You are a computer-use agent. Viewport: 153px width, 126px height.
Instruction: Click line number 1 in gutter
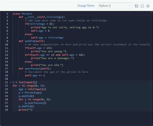[x=7, y=14]
